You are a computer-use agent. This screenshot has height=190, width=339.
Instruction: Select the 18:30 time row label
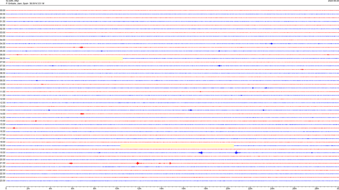pyautogui.click(x=2, y=146)
